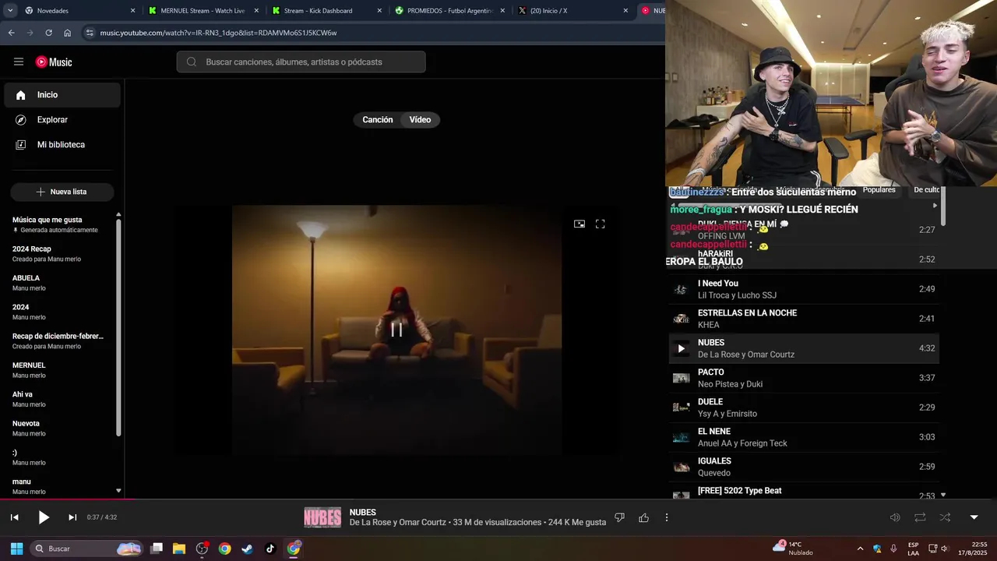This screenshot has height=561, width=997.
Task: Open Ahi va playlist
Action: tap(58, 399)
